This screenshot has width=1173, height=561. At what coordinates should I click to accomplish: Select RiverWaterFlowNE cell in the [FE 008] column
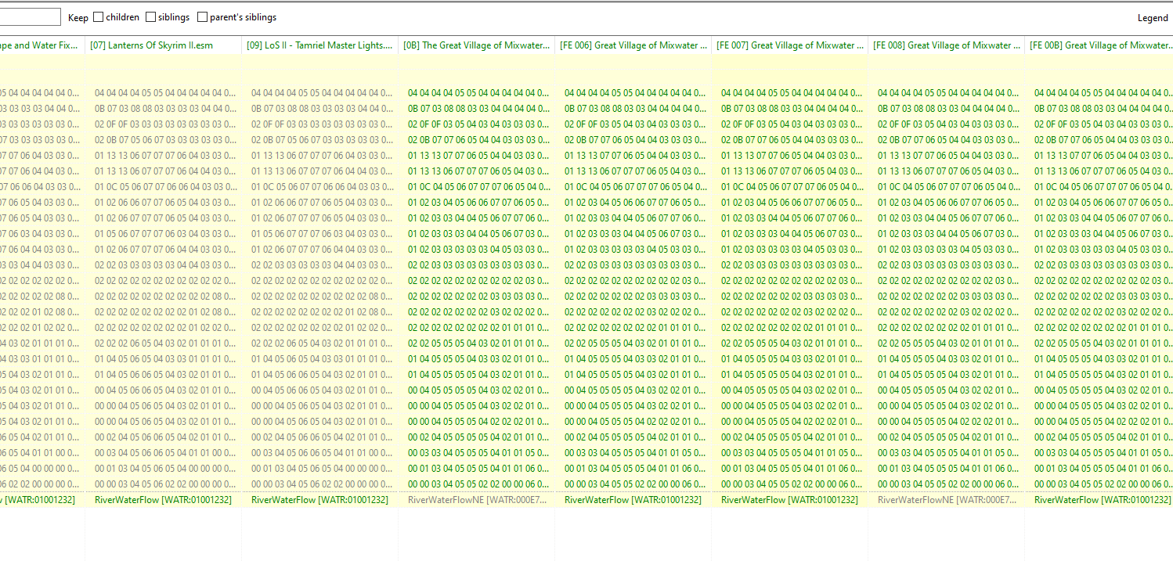(x=946, y=499)
